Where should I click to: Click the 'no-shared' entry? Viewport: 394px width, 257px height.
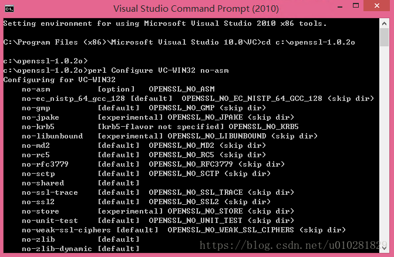(x=43, y=183)
